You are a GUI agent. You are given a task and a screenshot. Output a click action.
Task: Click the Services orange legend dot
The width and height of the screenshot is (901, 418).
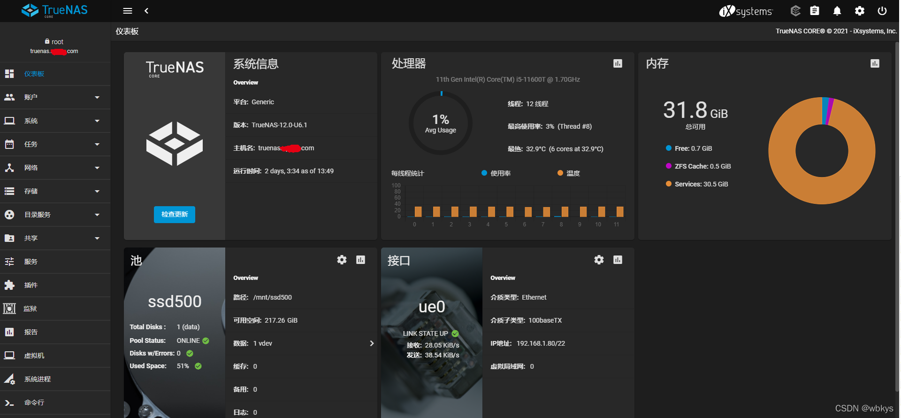pyautogui.click(x=669, y=184)
